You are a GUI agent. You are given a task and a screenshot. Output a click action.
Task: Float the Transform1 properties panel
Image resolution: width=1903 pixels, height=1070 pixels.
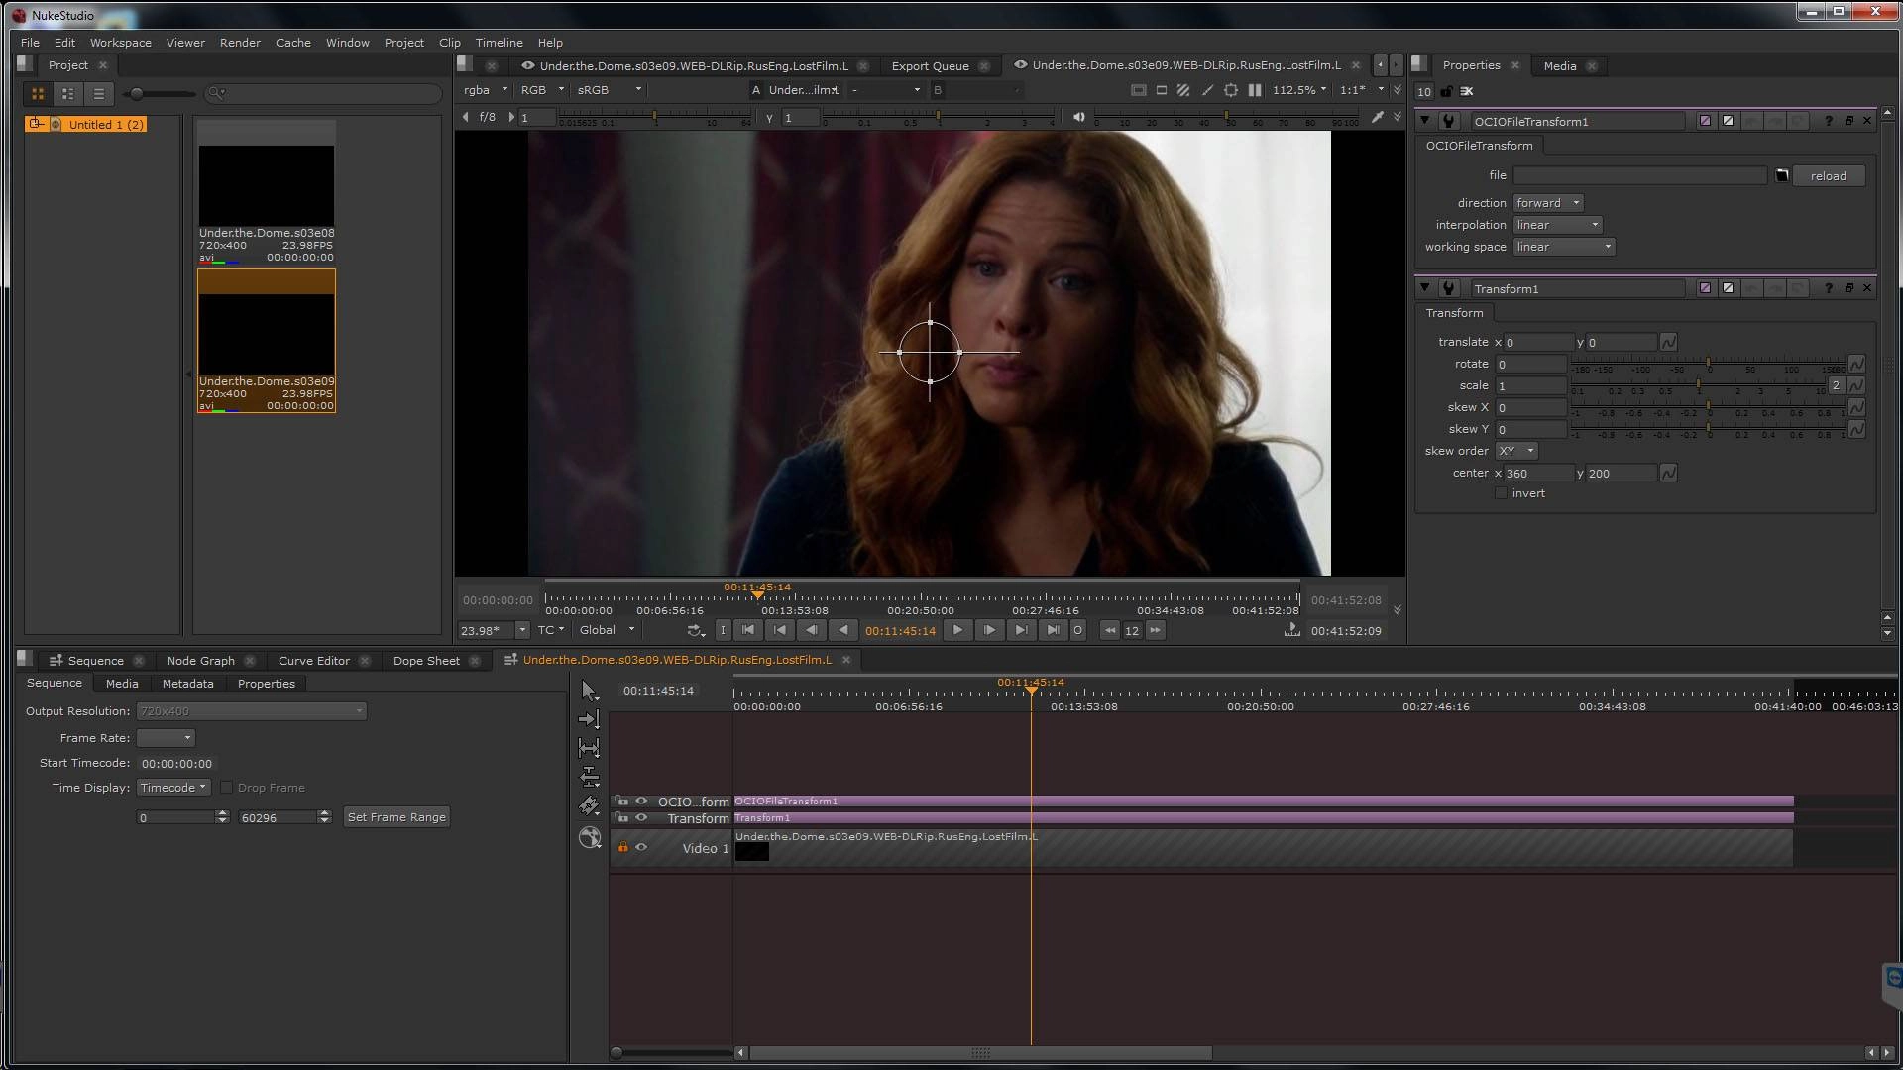(1848, 288)
